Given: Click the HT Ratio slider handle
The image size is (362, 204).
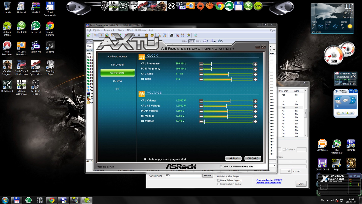Looking at the screenshot, I should [231, 79].
